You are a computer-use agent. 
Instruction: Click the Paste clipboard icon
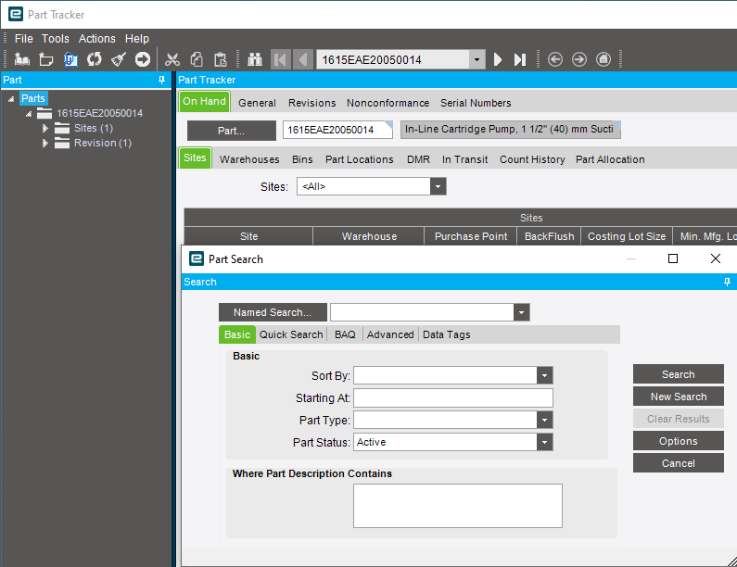221,59
